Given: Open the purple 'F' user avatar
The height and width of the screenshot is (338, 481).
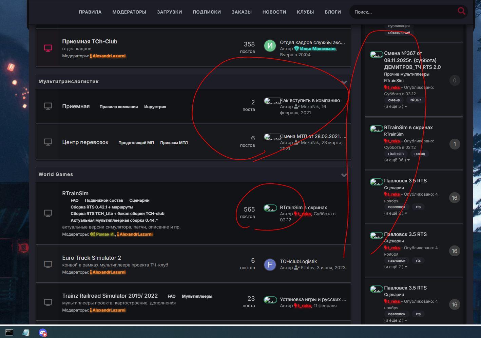Looking at the screenshot, I should [x=270, y=264].
